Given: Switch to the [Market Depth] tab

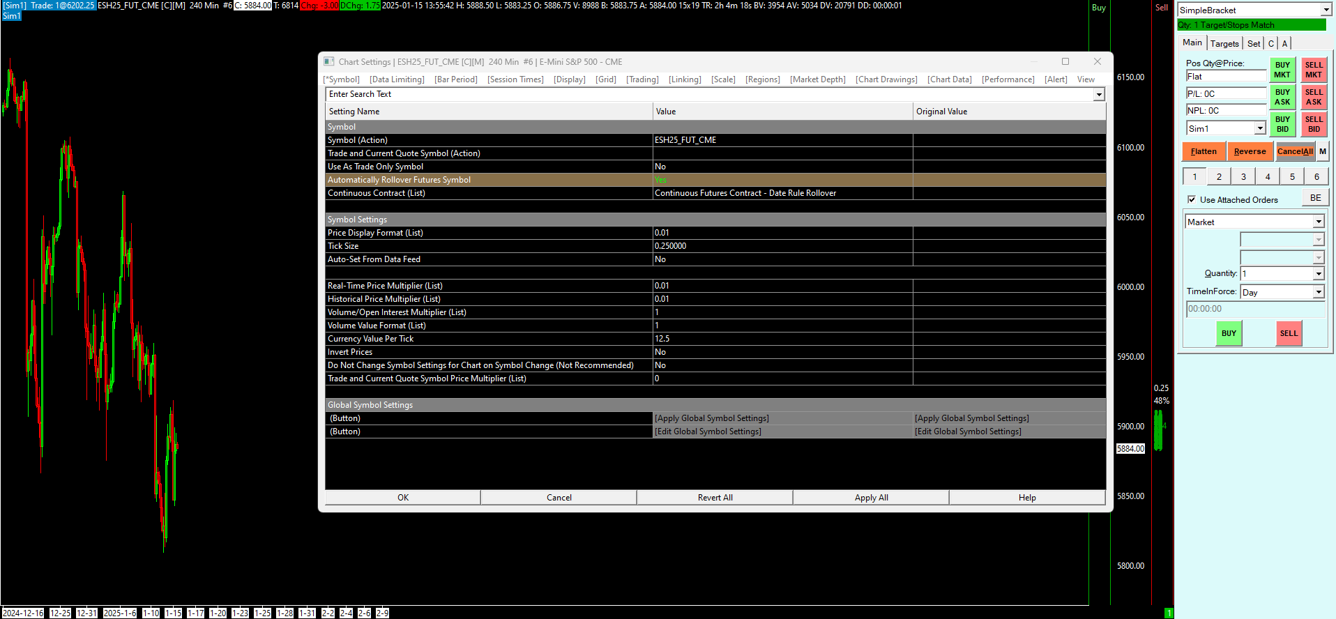Looking at the screenshot, I should [x=818, y=79].
